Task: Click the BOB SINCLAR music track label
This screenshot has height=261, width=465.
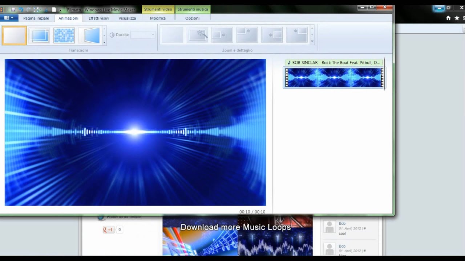Action: pyautogui.click(x=333, y=63)
